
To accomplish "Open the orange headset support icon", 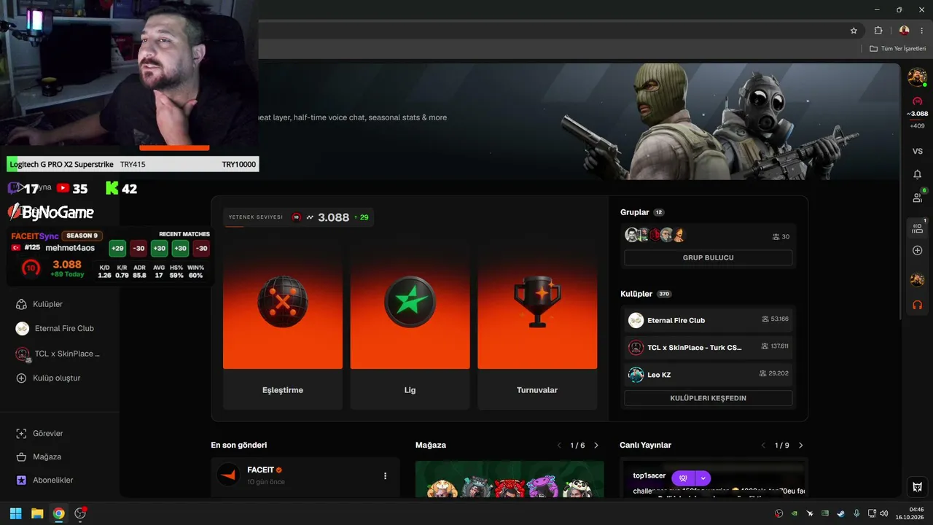I will tap(918, 305).
